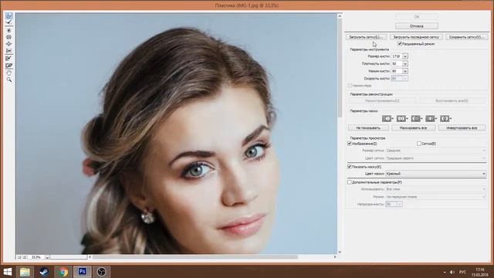Viewport: 494px width, 278px height.
Task: Open the Размер кисти dropdown arrow
Action: [x=405, y=56]
